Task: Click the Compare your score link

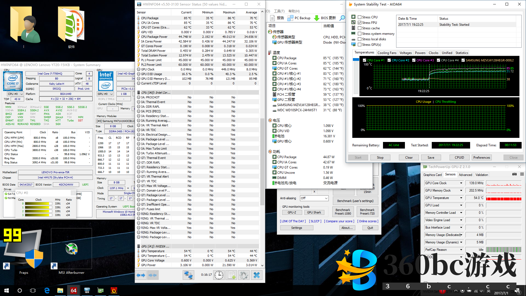Action: click(339, 221)
